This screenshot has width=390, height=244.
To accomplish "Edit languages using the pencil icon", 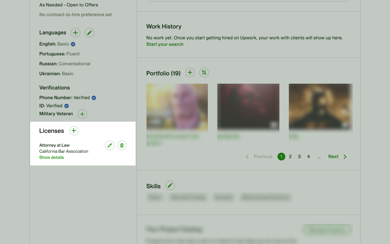I will click(x=90, y=33).
